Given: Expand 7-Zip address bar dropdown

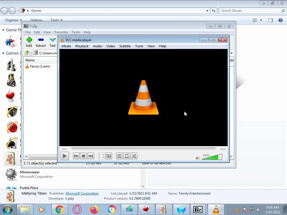Looking at the screenshot, I should (x=232, y=53).
